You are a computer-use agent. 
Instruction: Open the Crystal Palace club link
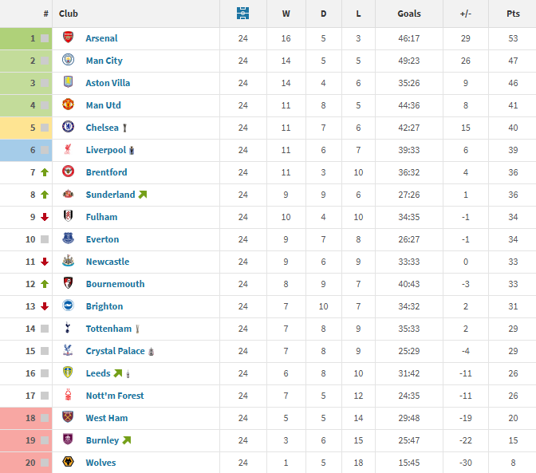click(115, 351)
